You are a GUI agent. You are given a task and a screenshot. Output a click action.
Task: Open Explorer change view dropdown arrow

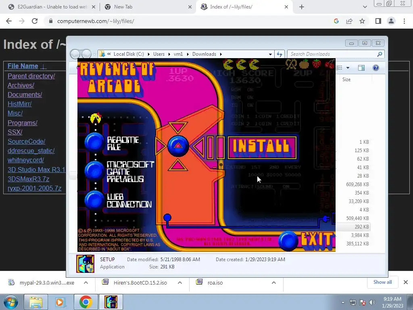tap(348, 68)
